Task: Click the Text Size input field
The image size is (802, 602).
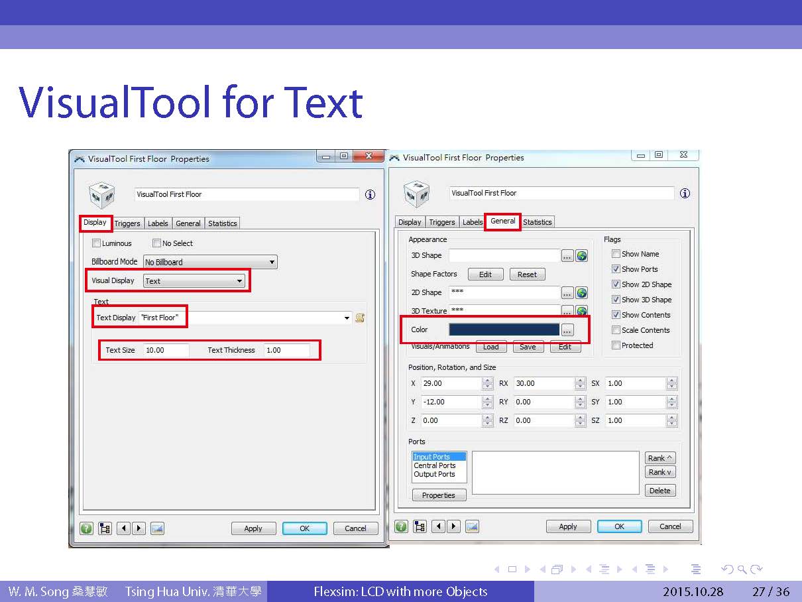Action: click(166, 350)
